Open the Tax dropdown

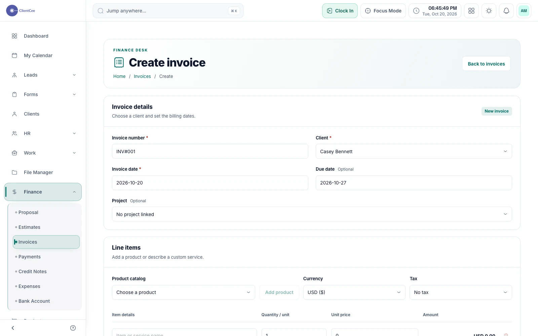click(461, 292)
